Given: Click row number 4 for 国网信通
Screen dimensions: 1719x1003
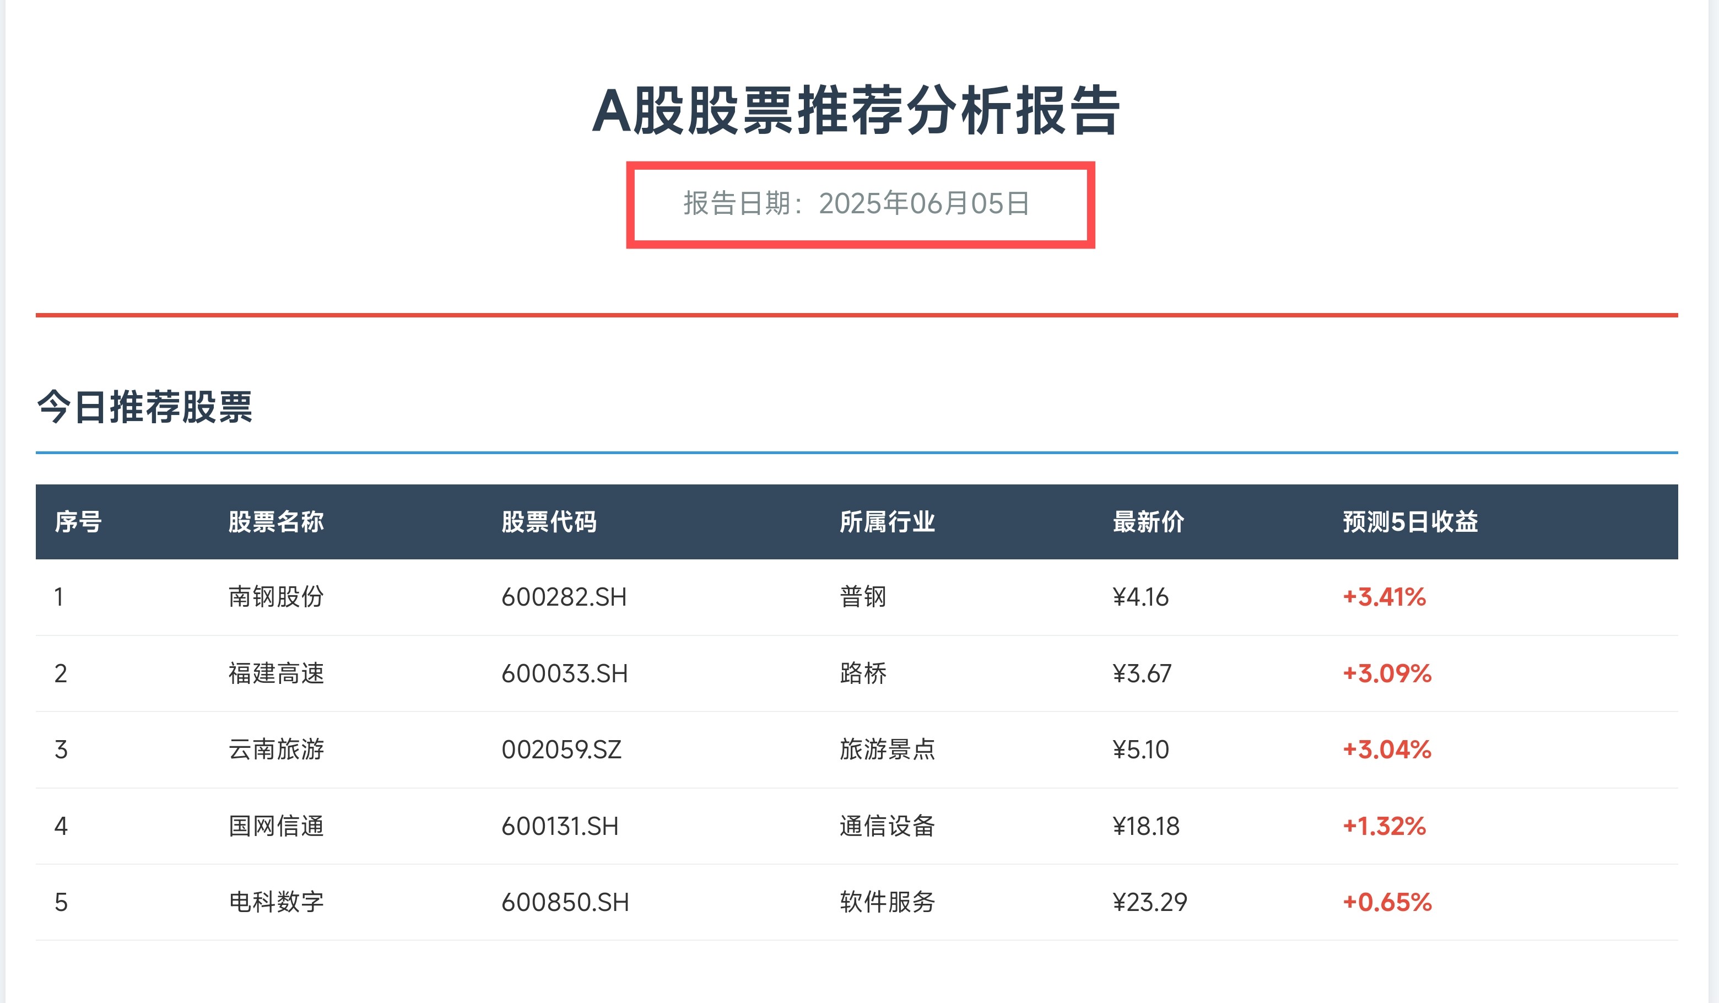Looking at the screenshot, I should 61,826.
